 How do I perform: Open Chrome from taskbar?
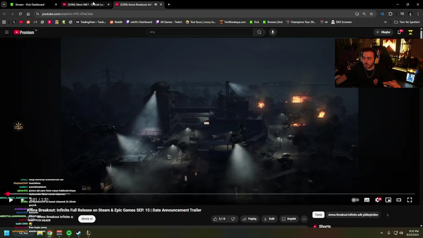[x=50, y=233]
